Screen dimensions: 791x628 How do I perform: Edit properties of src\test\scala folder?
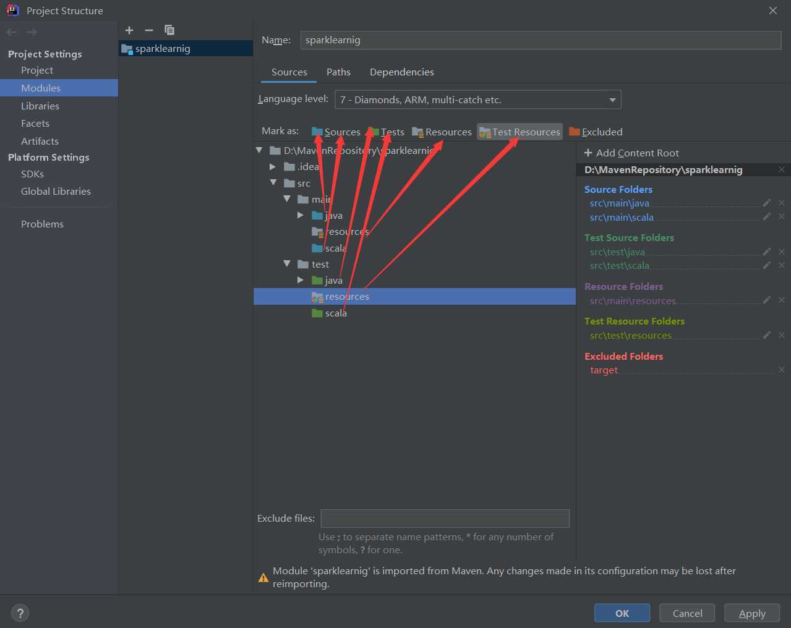pos(767,265)
